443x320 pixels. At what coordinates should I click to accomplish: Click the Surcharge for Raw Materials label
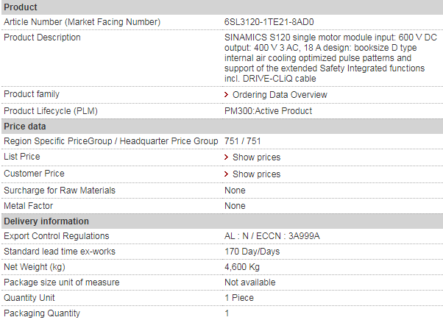(x=60, y=191)
